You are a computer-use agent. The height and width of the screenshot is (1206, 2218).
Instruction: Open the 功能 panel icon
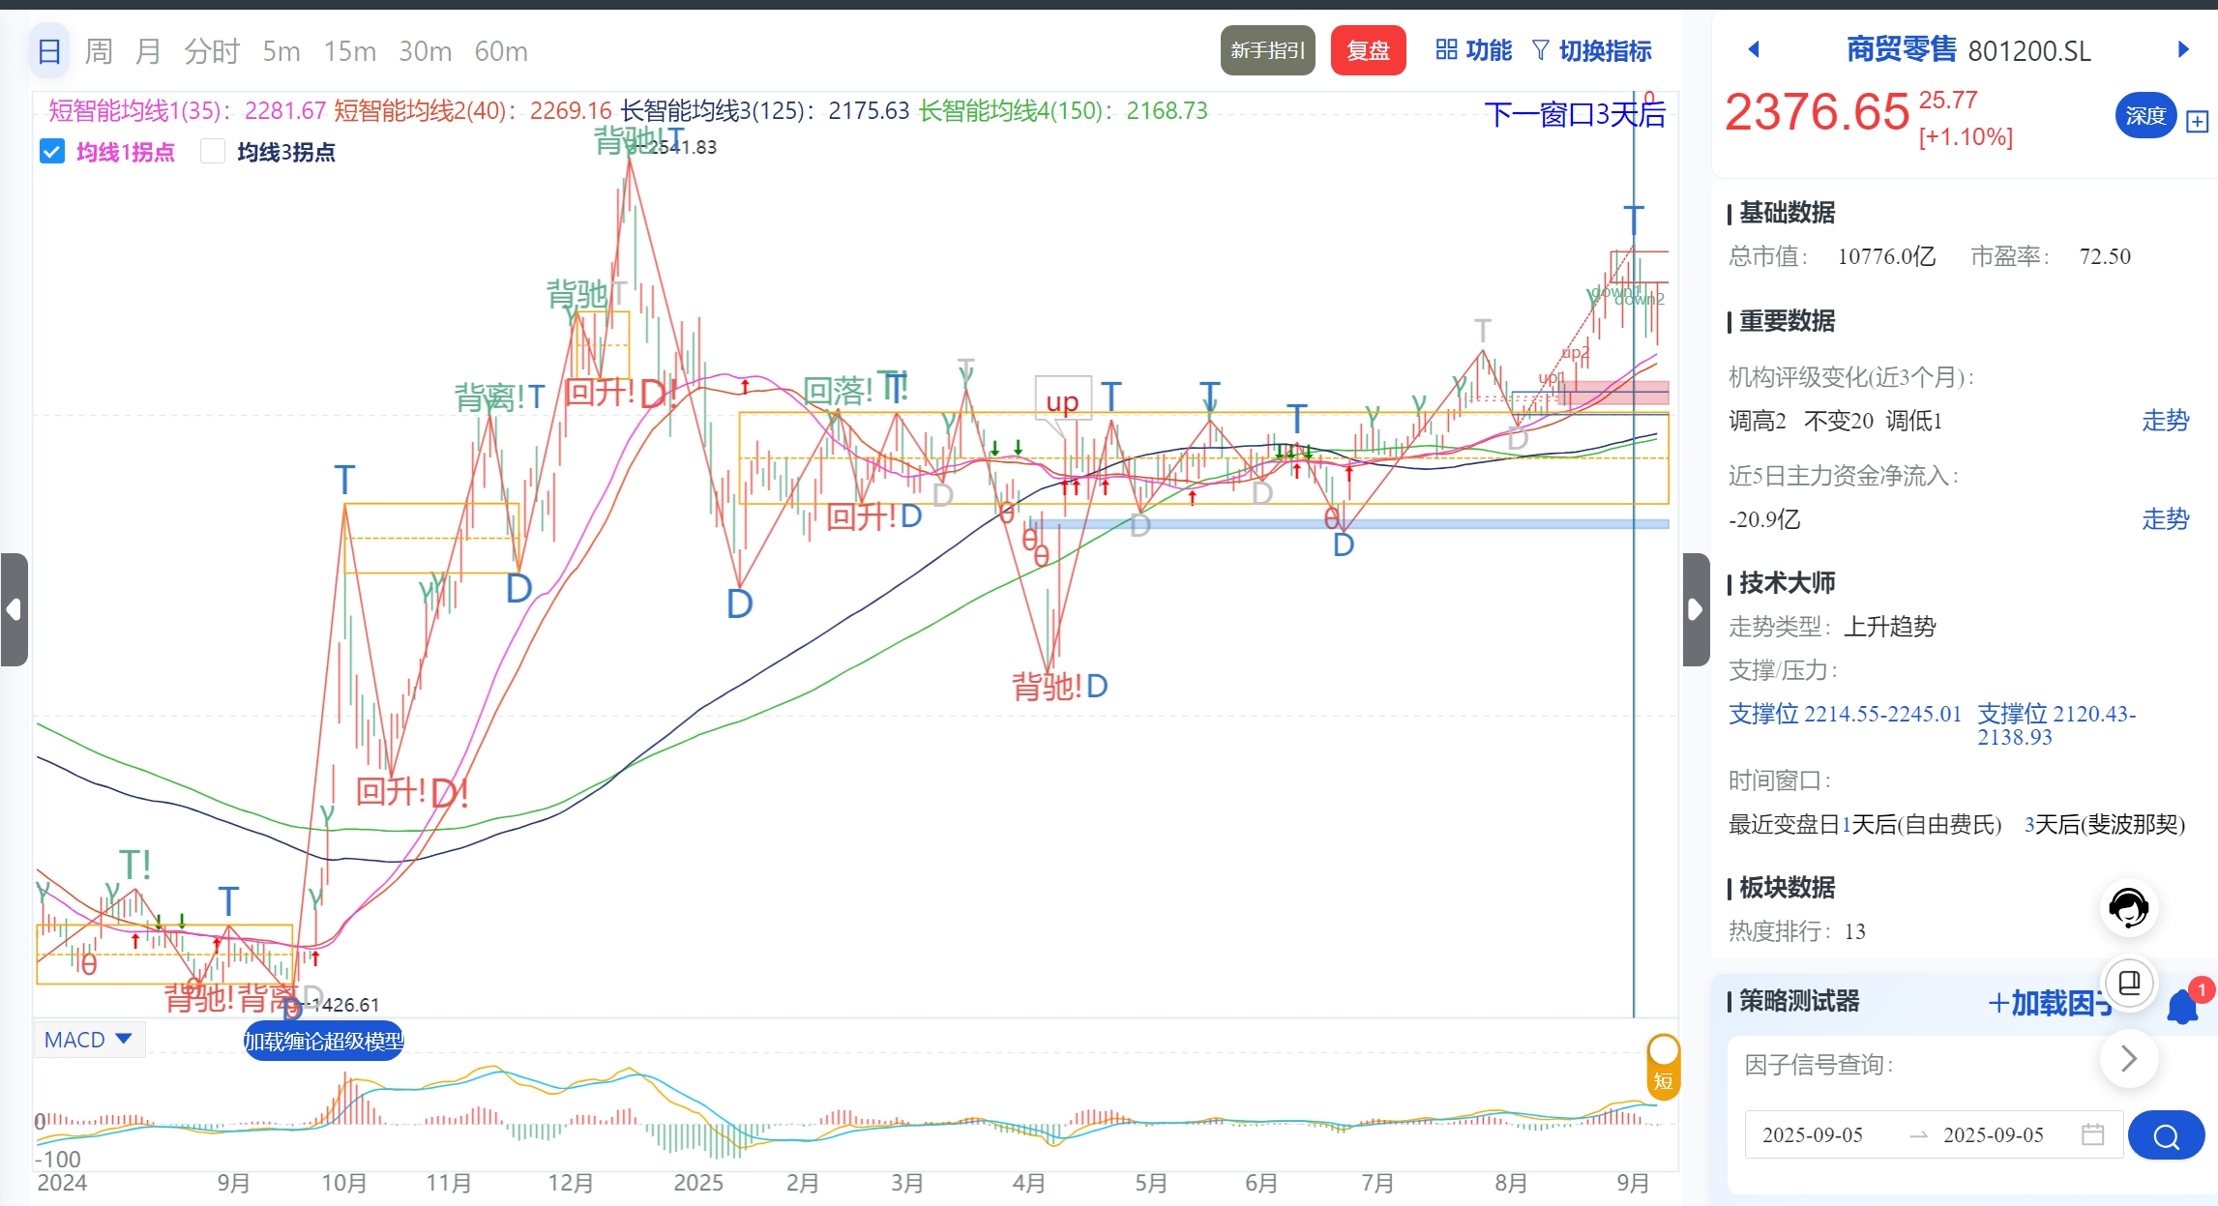(x=1446, y=50)
